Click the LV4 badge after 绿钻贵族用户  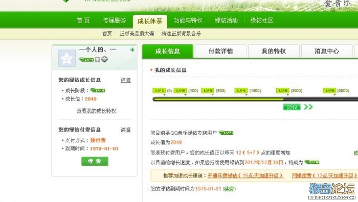point(226,133)
